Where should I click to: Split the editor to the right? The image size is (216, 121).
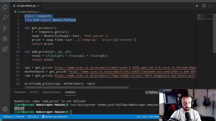[x=204, y=6]
